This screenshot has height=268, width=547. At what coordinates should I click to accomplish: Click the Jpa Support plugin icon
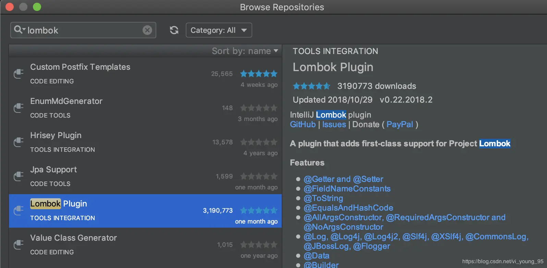pos(19,176)
